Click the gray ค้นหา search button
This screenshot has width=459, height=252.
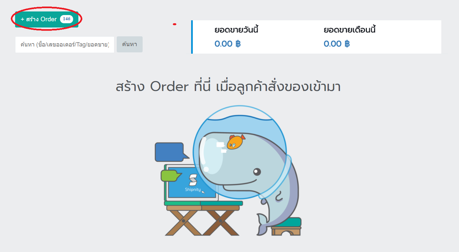pyautogui.click(x=130, y=45)
